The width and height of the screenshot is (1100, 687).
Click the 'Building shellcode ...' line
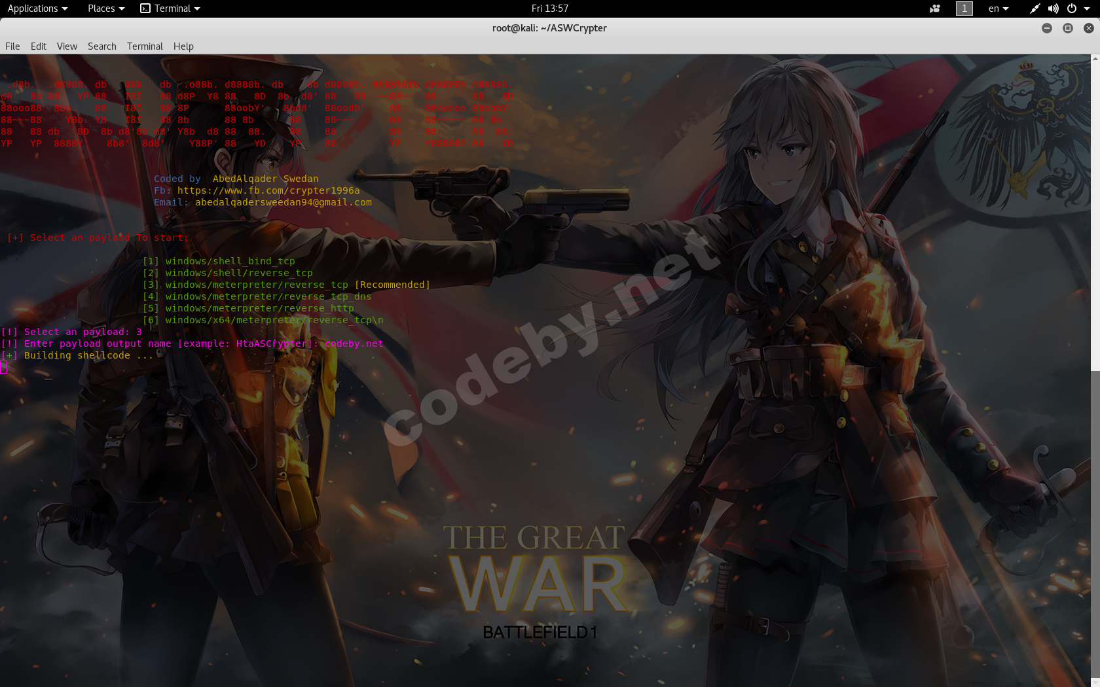point(77,355)
